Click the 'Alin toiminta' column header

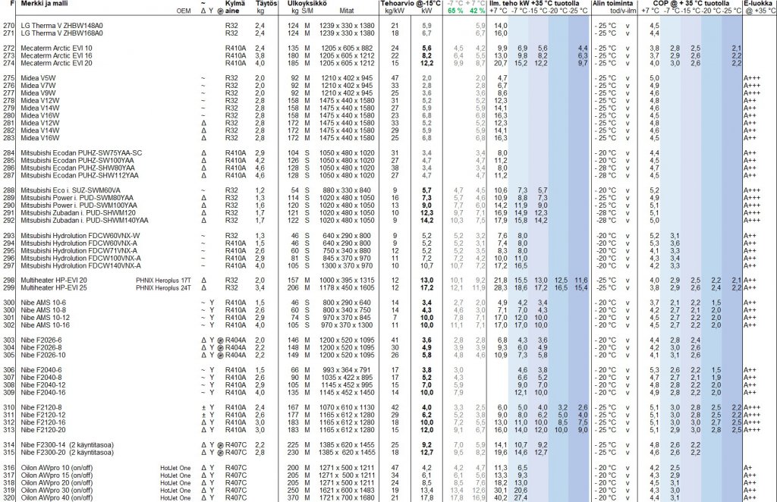click(613, 4)
